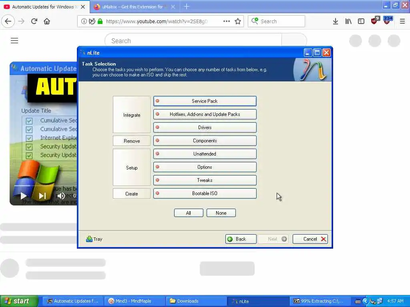Click the Create group label
This screenshot has width=410, height=307.
[x=132, y=194]
